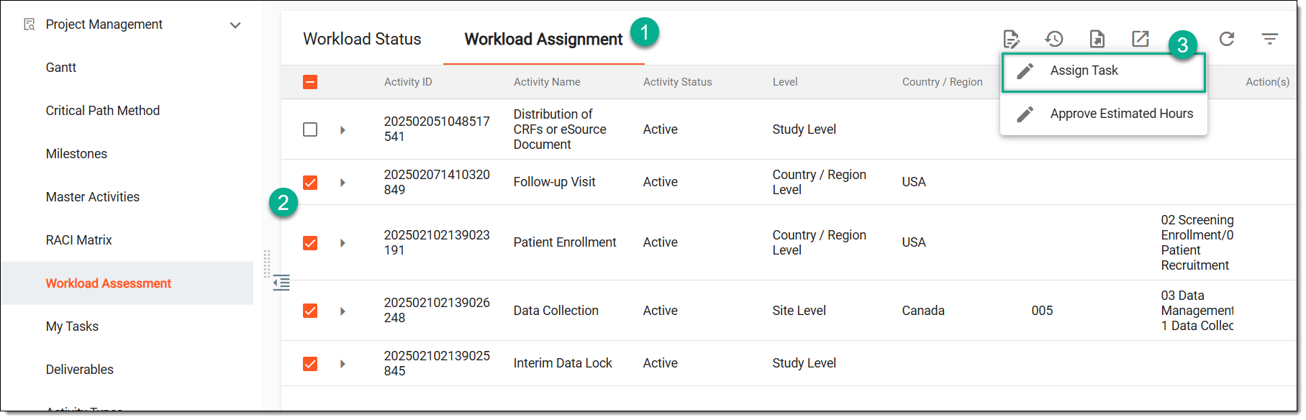
Task: Click the 005 site value
Action: [x=1042, y=311]
